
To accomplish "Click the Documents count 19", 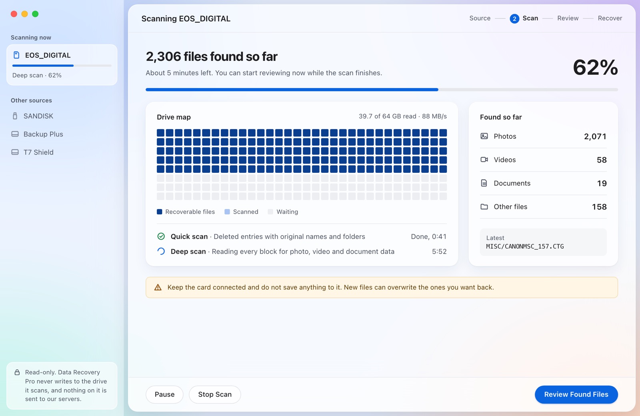I will pyautogui.click(x=602, y=183).
